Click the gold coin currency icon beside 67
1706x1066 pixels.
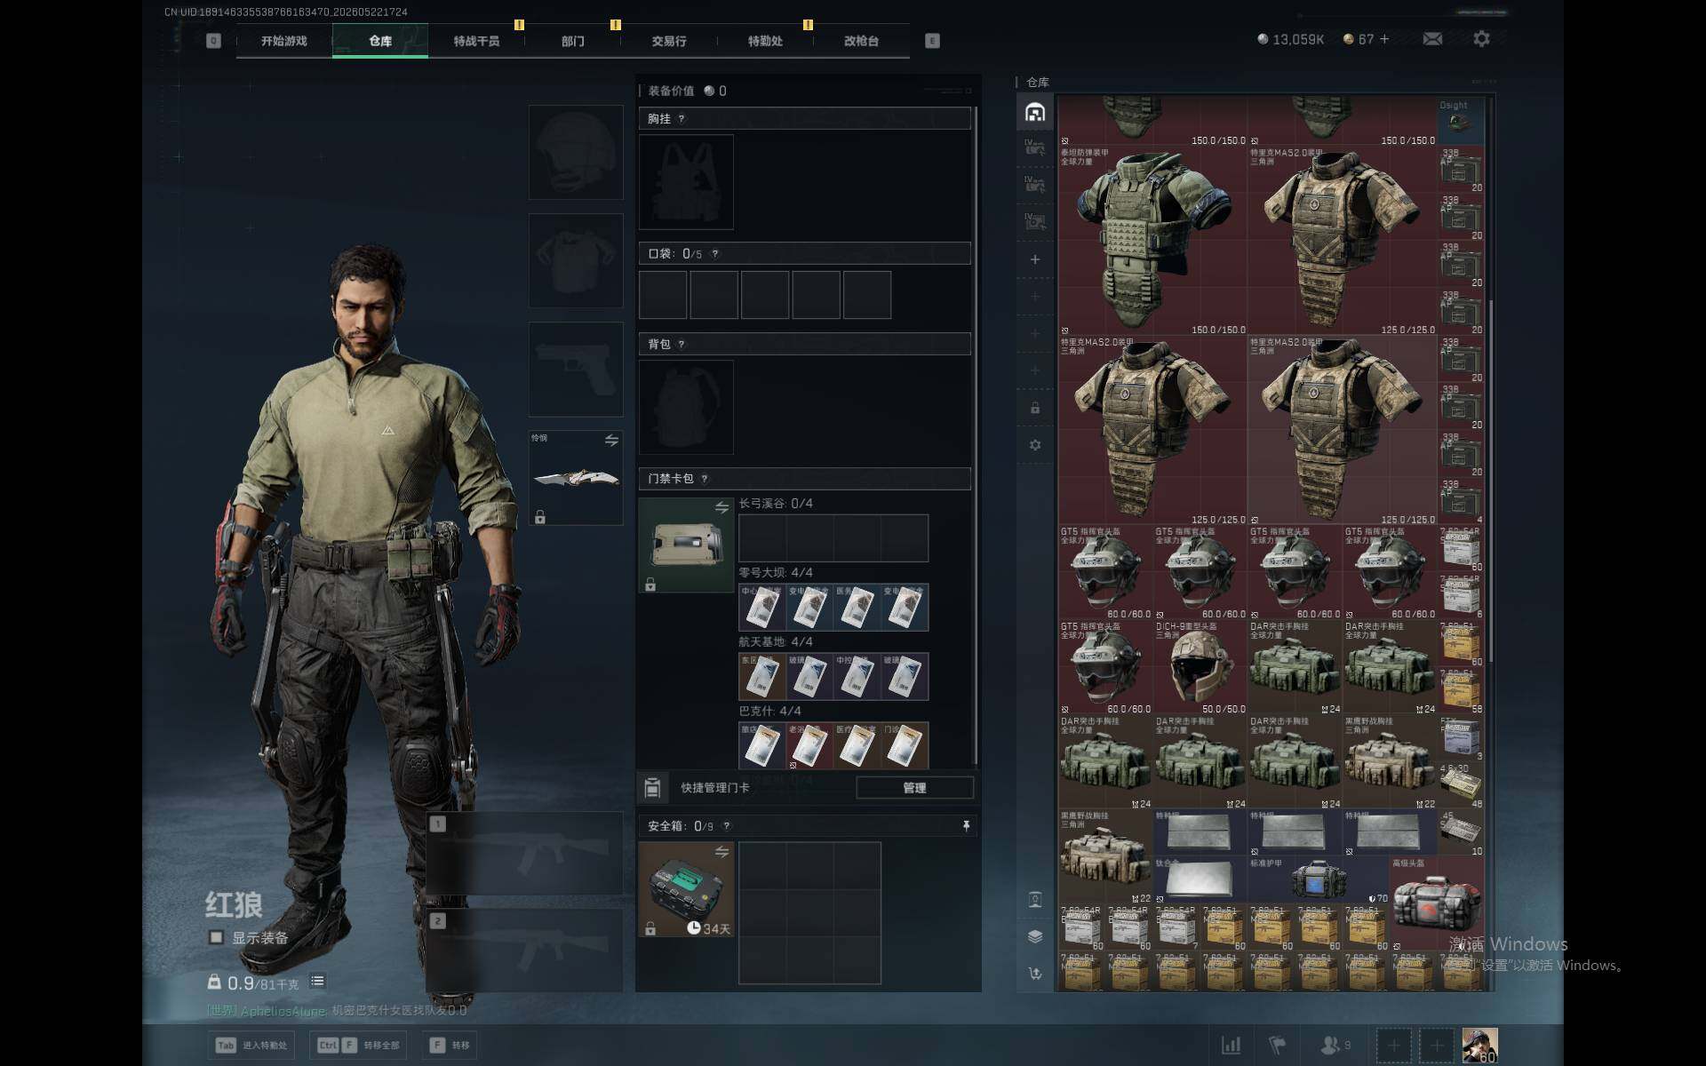click(1348, 39)
